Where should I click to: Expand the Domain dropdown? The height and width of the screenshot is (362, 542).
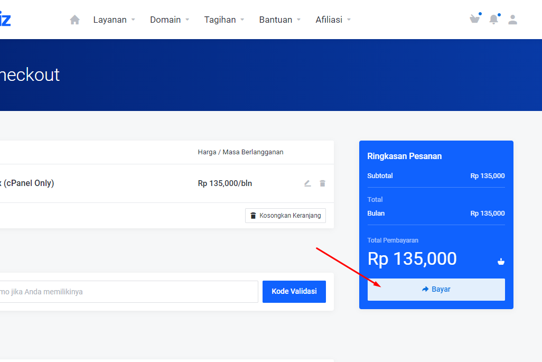[170, 20]
